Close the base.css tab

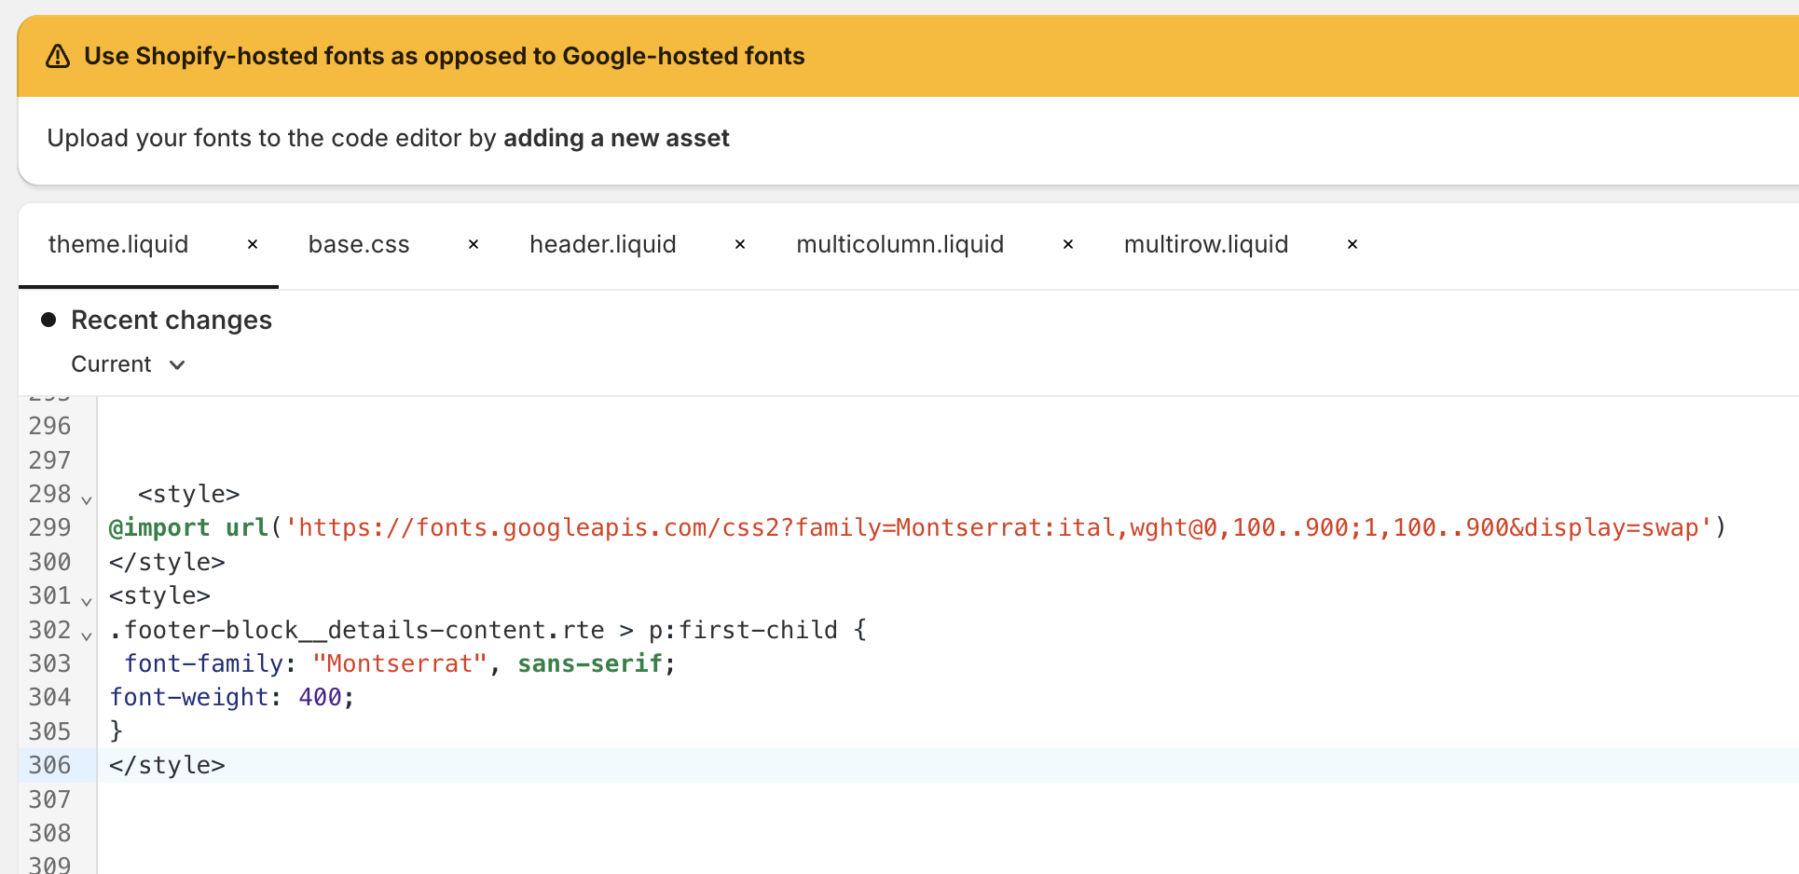click(474, 244)
